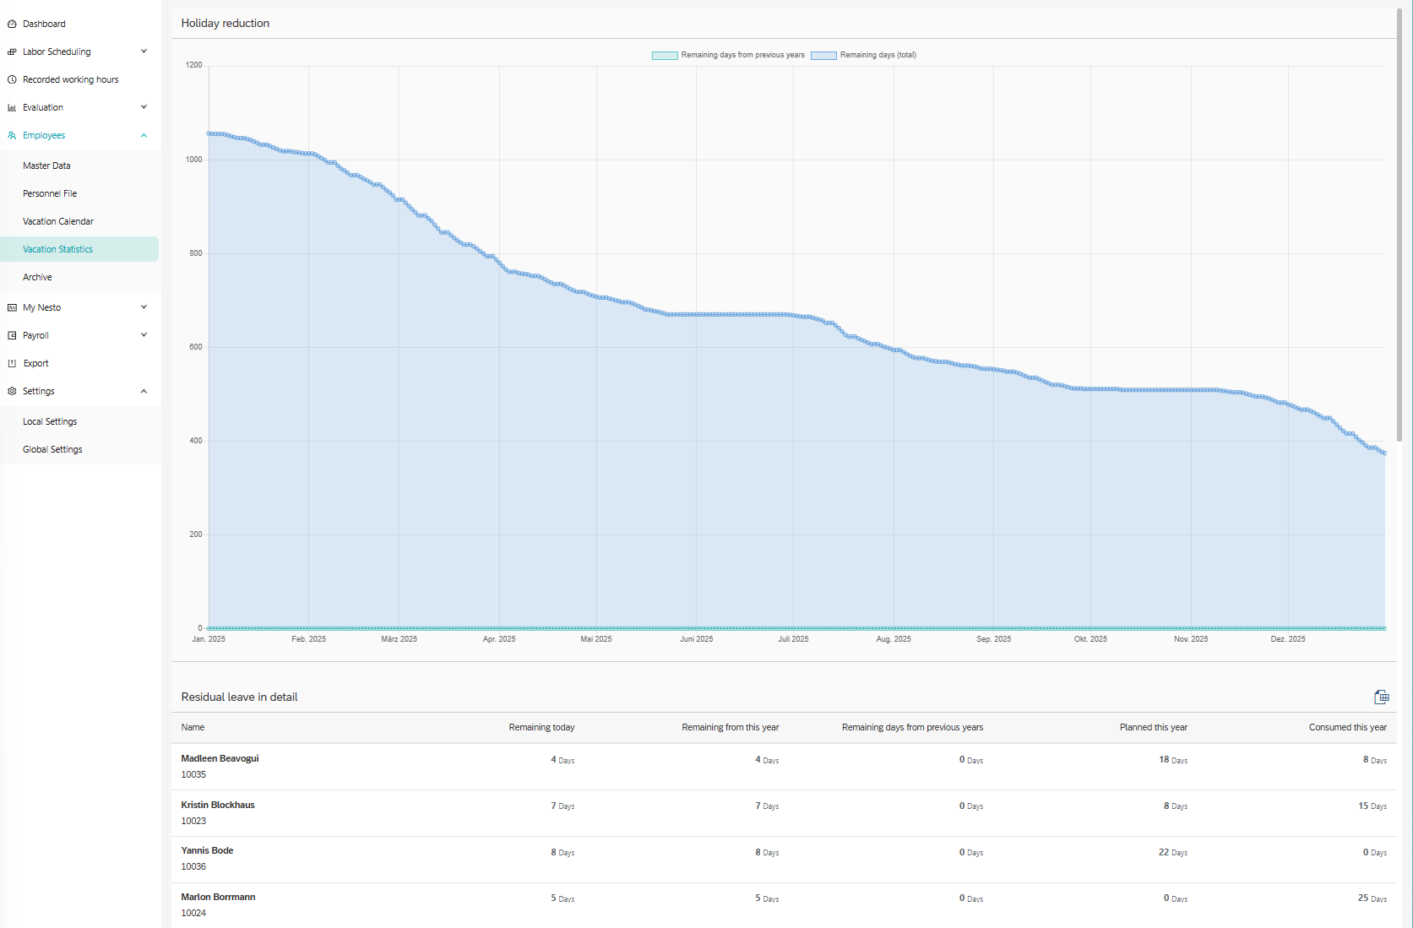Click the Payroll sidebar icon
The width and height of the screenshot is (1413, 928).
pos(12,336)
